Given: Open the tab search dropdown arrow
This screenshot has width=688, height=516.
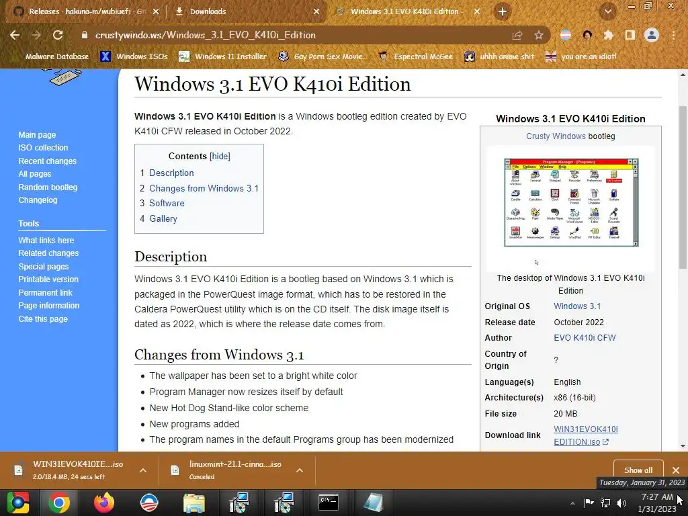Looking at the screenshot, I should tap(608, 12).
